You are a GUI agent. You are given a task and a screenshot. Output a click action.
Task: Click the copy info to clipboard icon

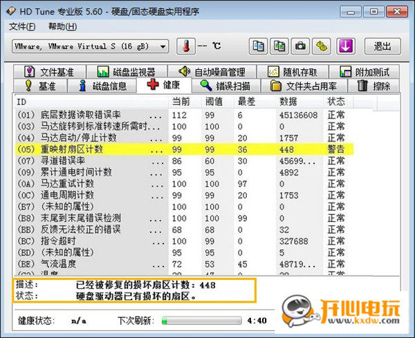[258, 46]
